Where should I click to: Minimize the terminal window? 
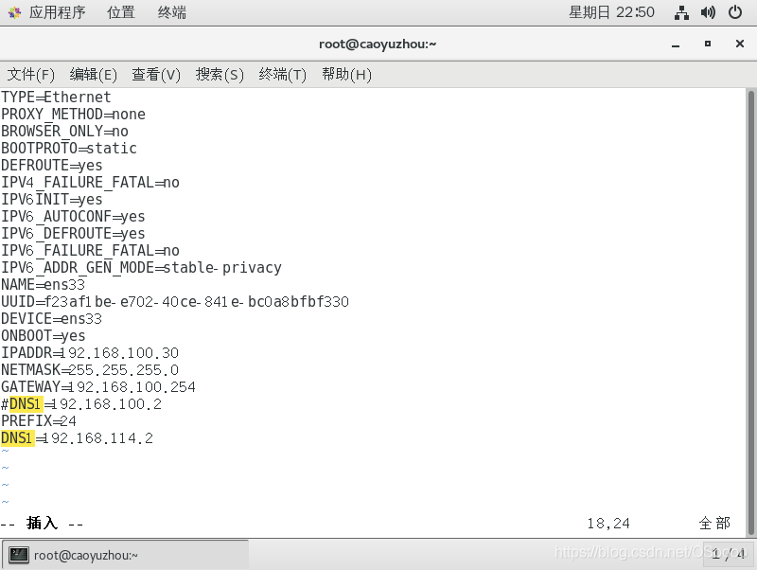pyautogui.click(x=676, y=45)
